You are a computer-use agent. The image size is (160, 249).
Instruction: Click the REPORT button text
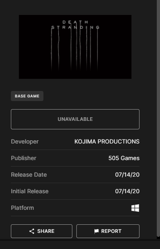(x=111, y=231)
